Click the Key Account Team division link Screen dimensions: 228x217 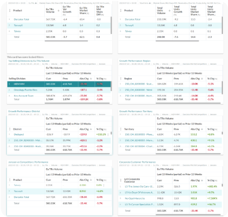pos(24,96)
